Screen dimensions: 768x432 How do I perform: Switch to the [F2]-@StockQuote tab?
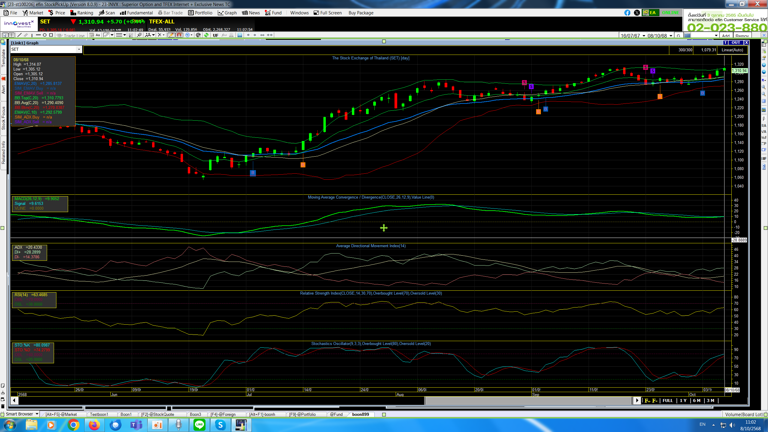(x=157, y=414)
